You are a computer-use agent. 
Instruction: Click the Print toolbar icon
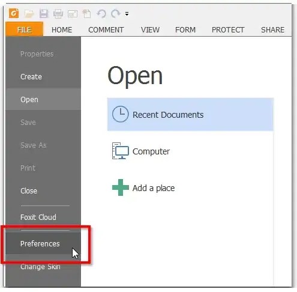click(x=58, y=14)
